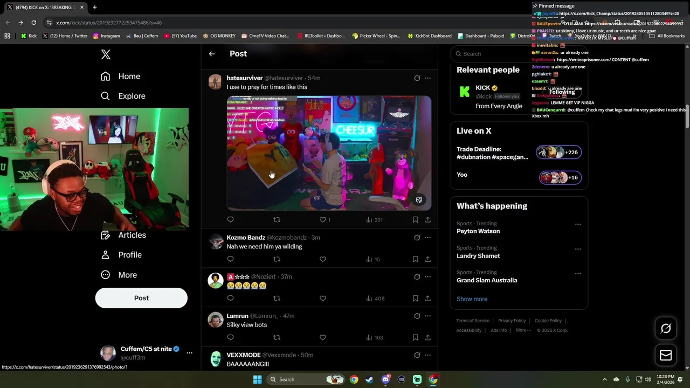Reply to Kozmo Bandz's post
The image size is (690, 388).
(230, 259)
